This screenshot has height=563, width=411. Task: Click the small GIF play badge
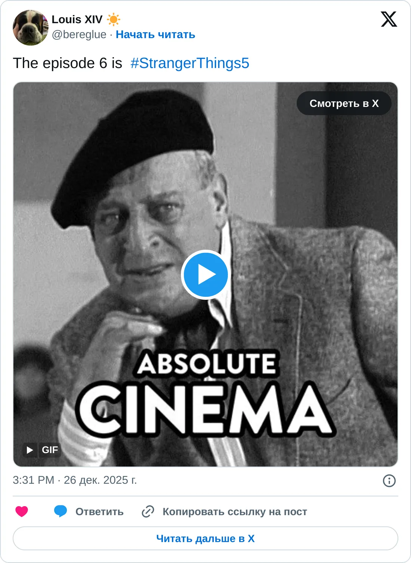pyautogui.click(x=30, y=450)
